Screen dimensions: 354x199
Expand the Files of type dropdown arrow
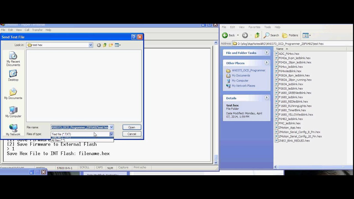(x=111, y=134)
